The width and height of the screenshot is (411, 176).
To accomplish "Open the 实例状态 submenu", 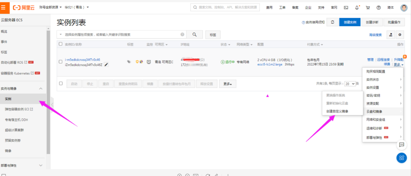I will point(382,80).
